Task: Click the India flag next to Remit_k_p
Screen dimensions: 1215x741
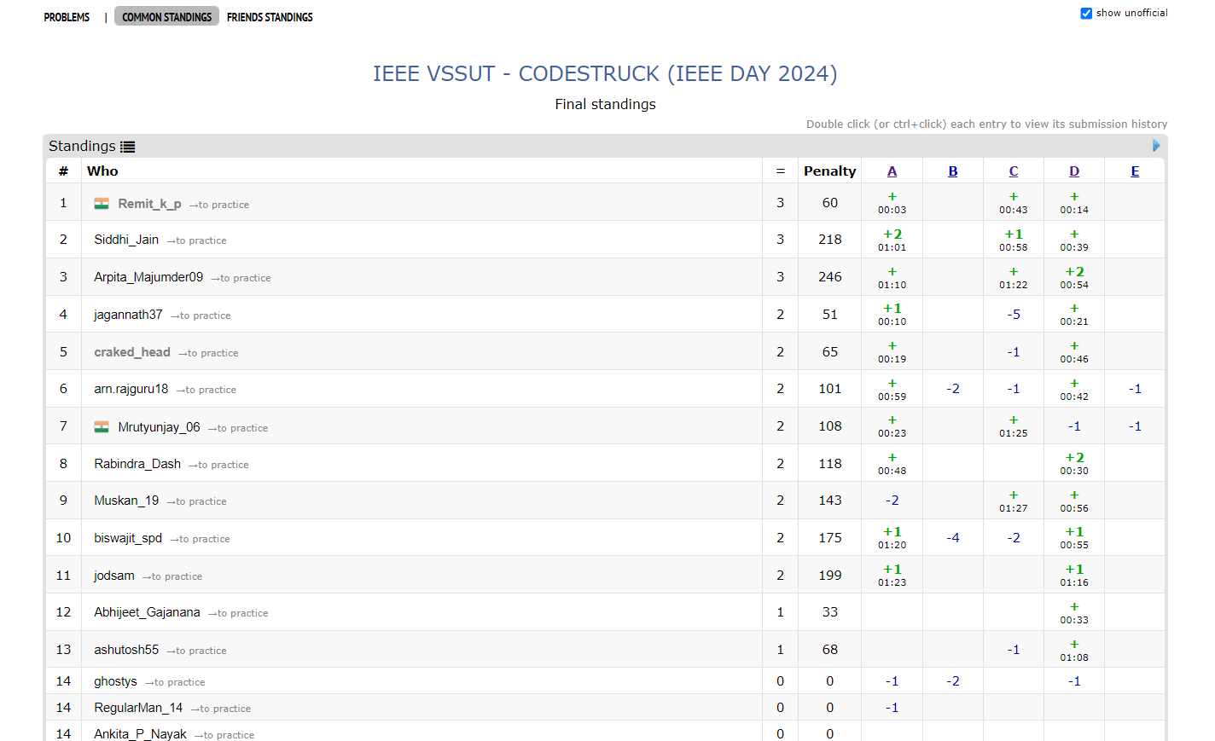Action: click(102, 204)
